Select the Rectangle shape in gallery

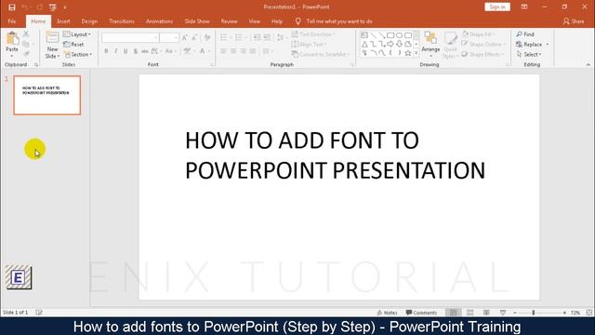tap(390, 35)
